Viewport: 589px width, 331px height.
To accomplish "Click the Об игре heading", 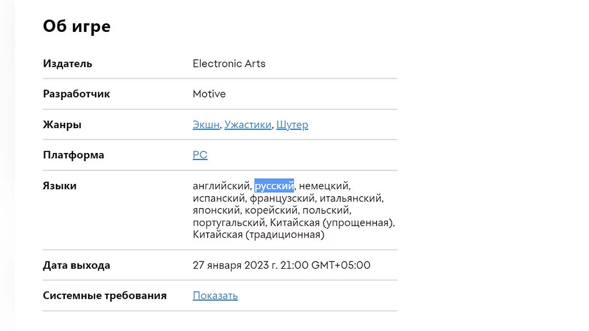I will coord(77,26).
